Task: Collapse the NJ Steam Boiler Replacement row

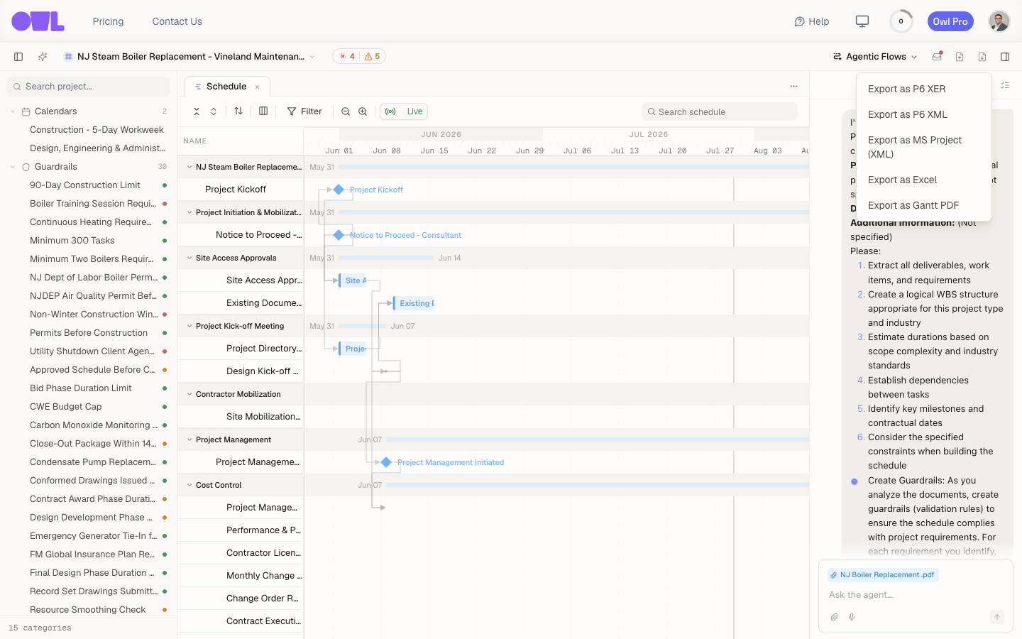Action: click(x=189, y=167)
